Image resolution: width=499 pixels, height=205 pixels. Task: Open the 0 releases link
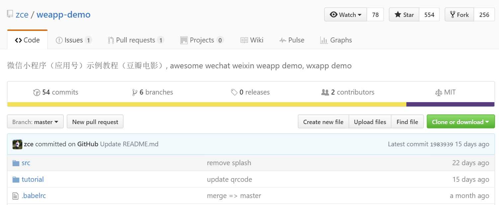[x=250, y=92]
